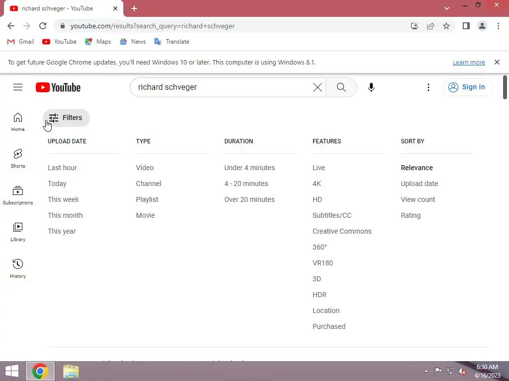
Task: Open the Maps bookmark
Action: tap(98, 42)
